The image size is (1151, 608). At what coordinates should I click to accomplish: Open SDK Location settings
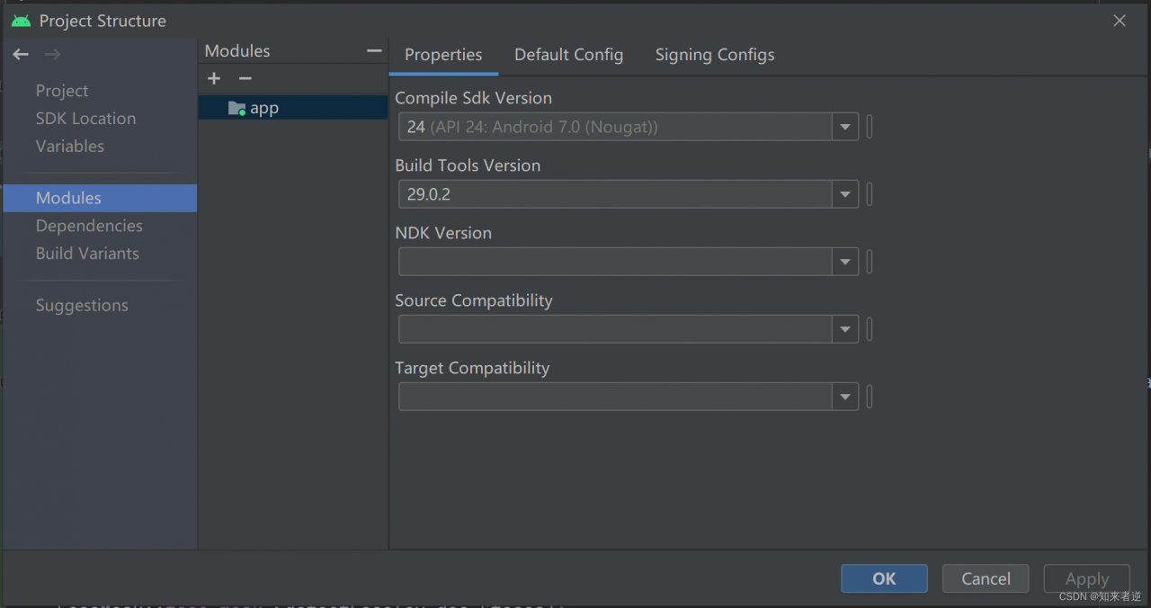[85, 119]
